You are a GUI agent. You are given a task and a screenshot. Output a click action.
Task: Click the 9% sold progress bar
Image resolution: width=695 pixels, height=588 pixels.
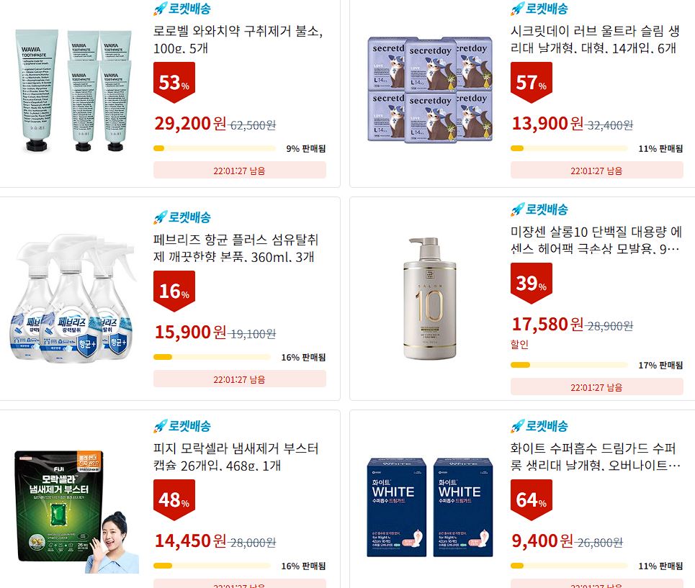215,148
